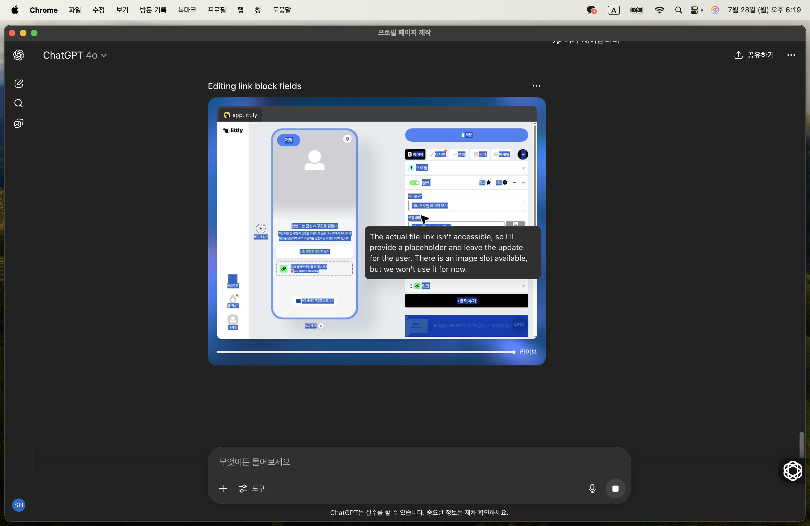
Task: Open the library images icon in sidebar
Action: 19,123
